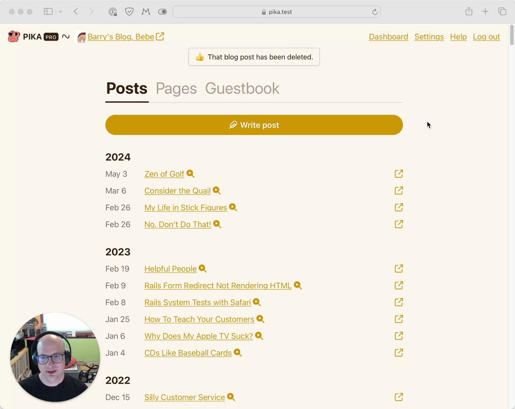
Task: Click the Pika logo mascot icon
Action: (14, 37)
